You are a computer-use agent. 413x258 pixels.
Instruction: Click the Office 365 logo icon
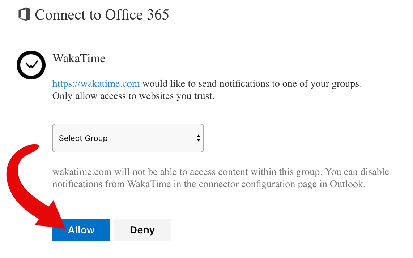(x=24, y=14)
